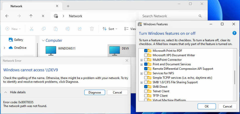The image size is (240, 114).
Task: Expand the Services for NFS node
Action: coord(142,73)
